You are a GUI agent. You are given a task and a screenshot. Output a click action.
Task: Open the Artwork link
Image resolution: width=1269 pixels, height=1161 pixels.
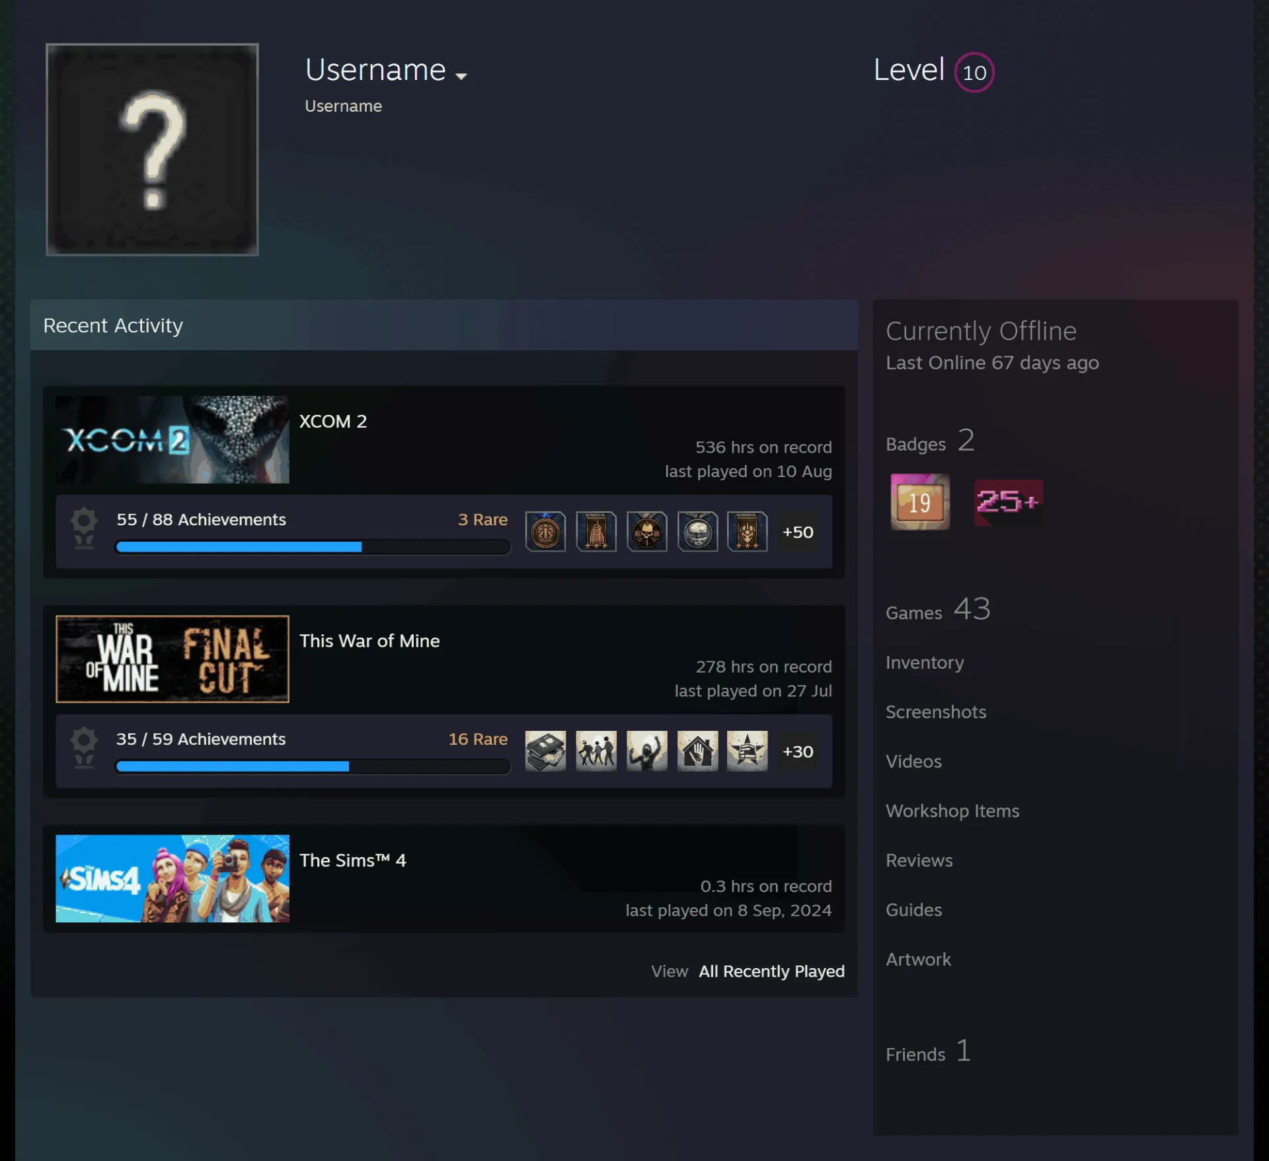pyautogui.click(x=918, y=959)
